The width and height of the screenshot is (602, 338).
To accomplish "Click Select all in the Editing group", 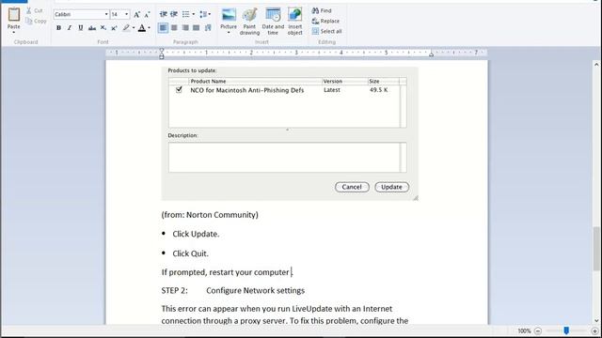I will [326, 31].
